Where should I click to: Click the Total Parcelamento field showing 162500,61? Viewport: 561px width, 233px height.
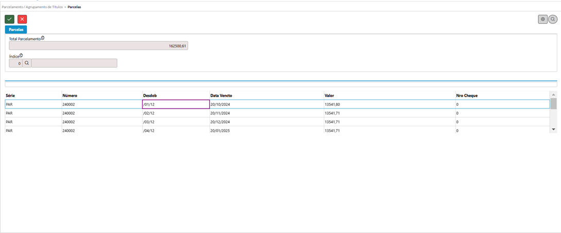click(98, 46)
